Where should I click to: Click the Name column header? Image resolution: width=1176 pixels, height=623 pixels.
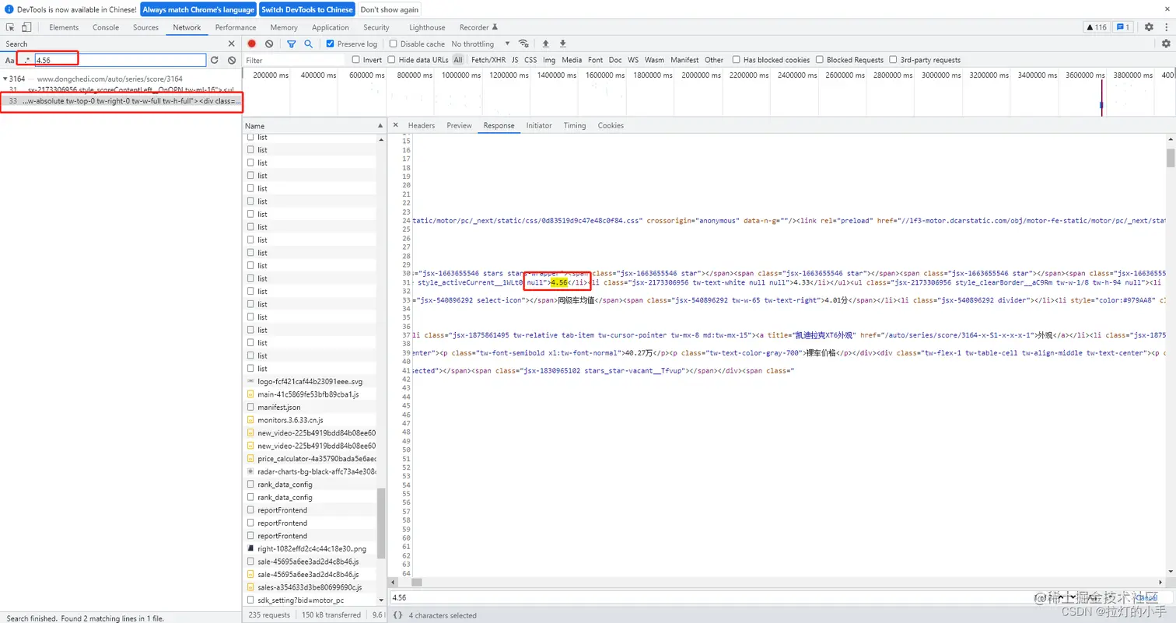(314, 125)
